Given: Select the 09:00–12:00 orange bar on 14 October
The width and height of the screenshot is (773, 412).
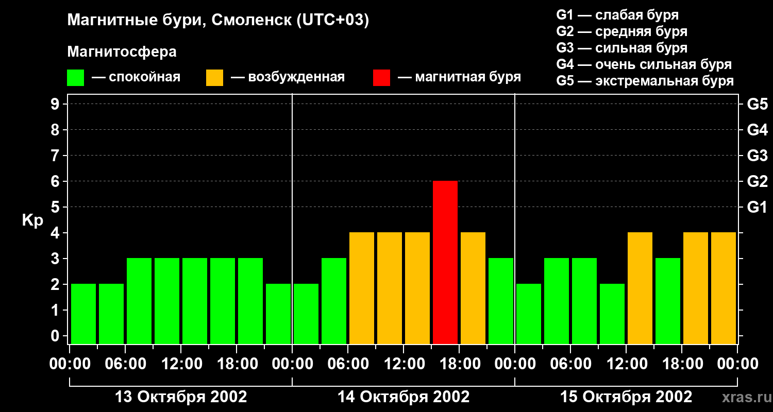Looking at the screenshot, I should 390,288.
